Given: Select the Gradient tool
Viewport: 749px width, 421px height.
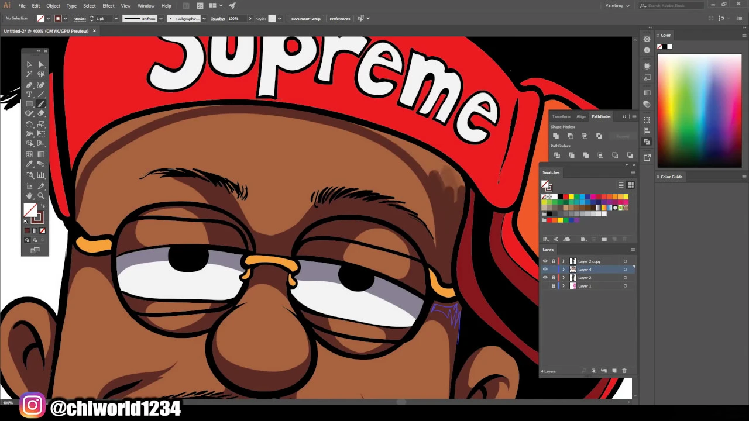Looking at the screenshot, I should [x=41, y=154].
